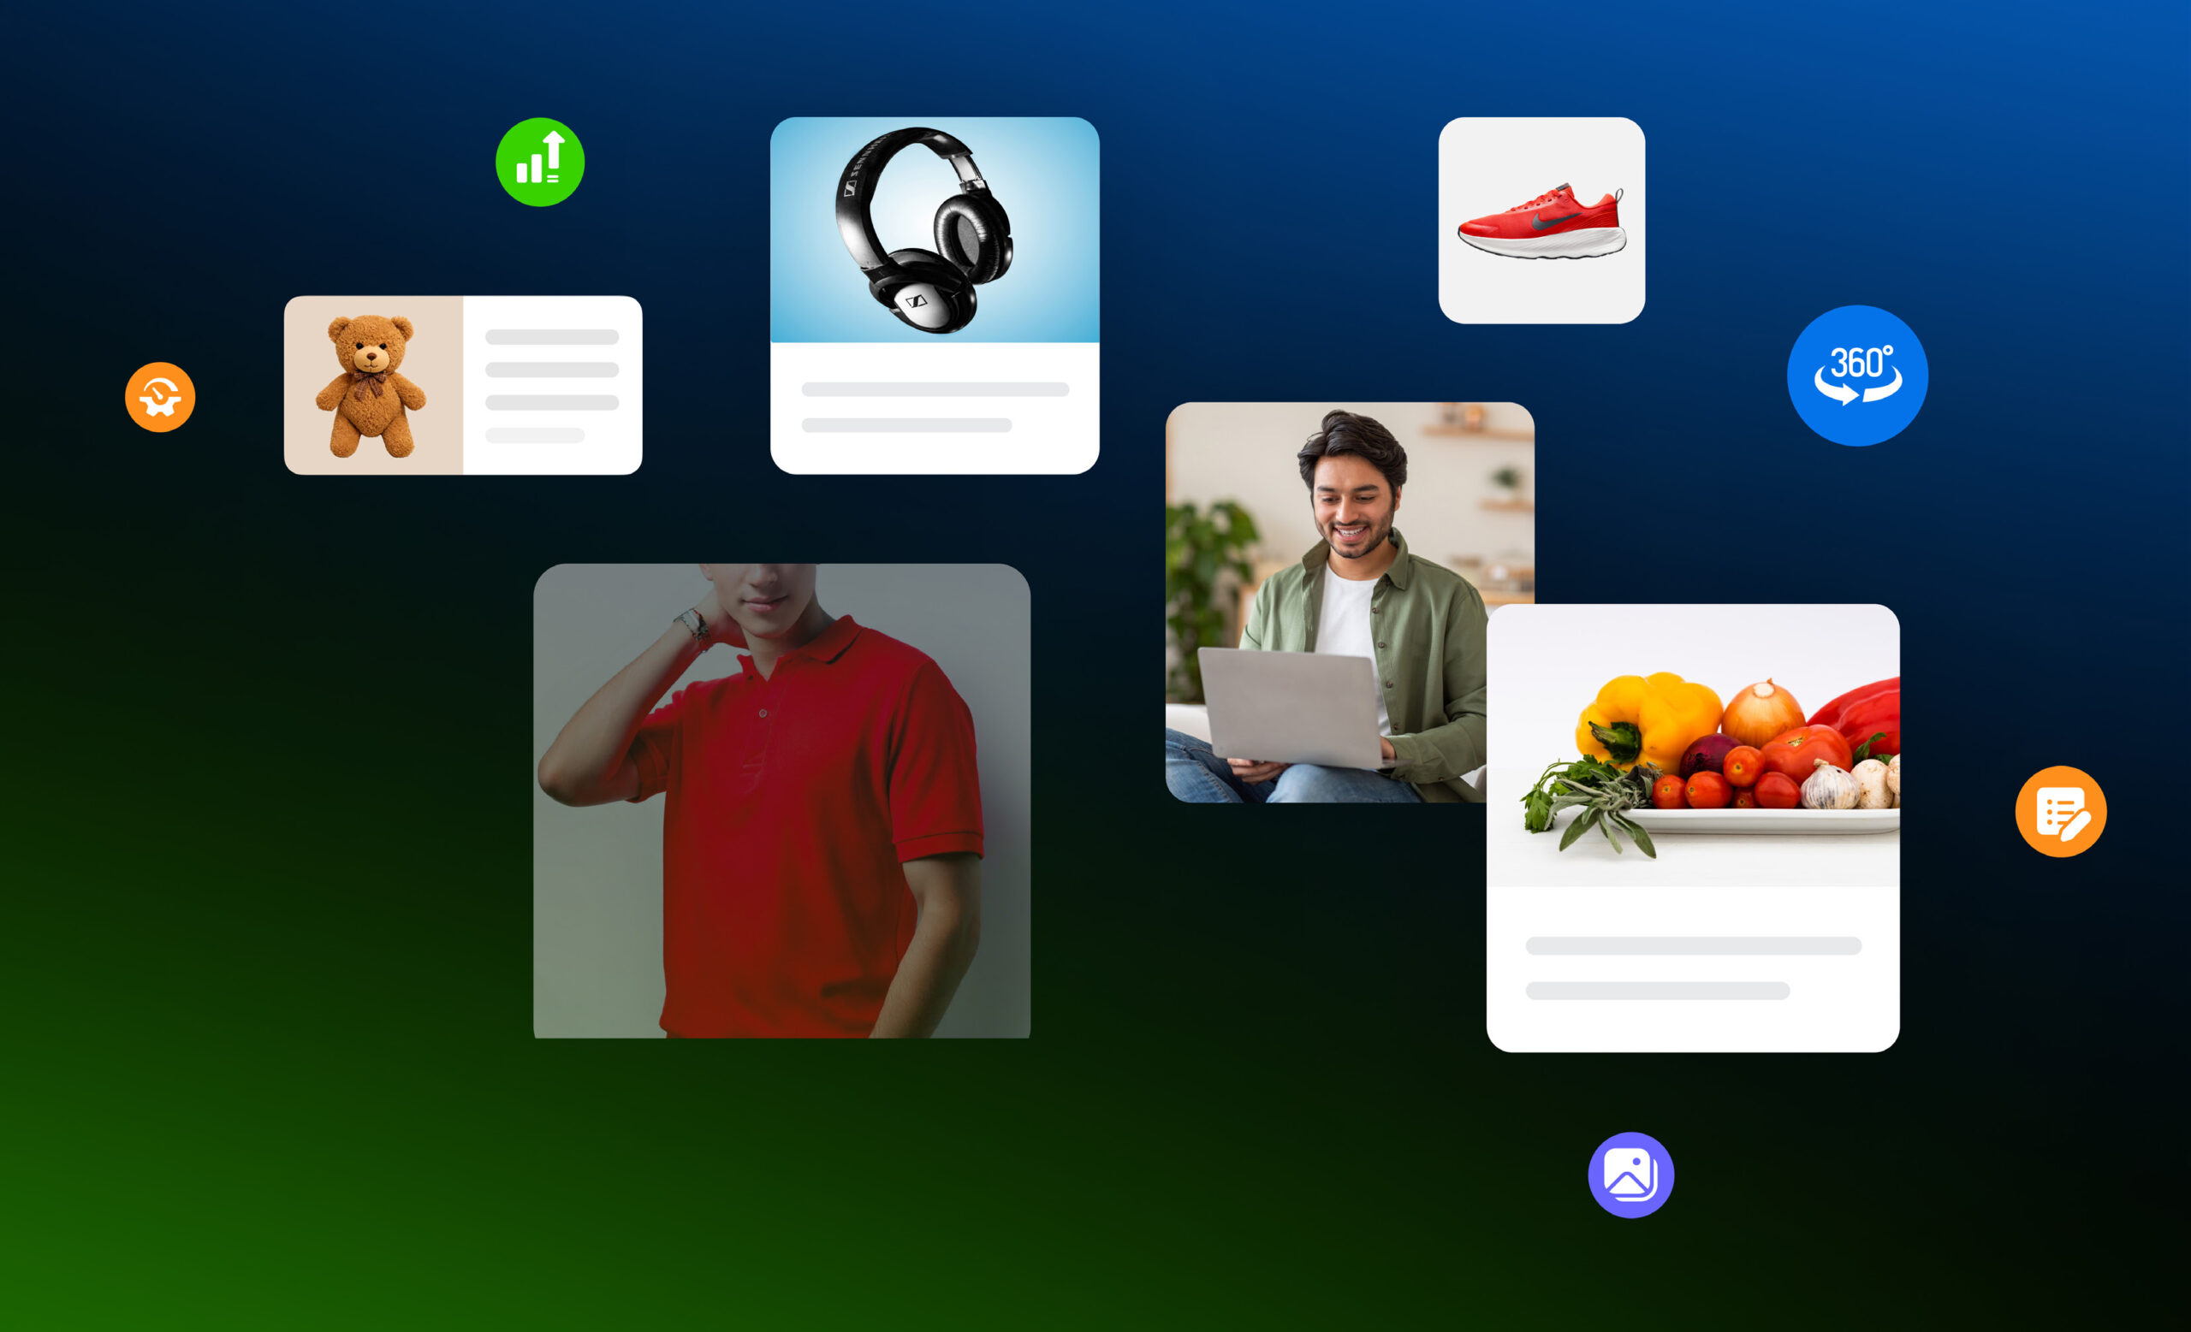Click the orange speed gear icon
2191x1332 pixels.
tap(160, 397)
